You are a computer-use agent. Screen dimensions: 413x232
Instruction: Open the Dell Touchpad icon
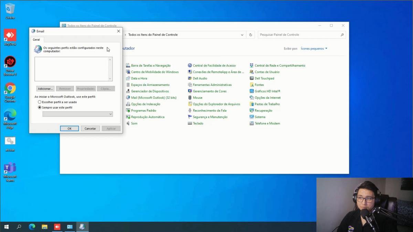click(x=252, y=78)
